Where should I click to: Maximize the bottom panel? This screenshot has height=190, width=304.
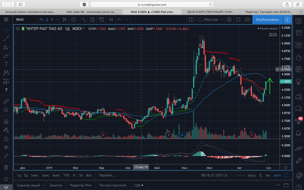coord(286,185)
